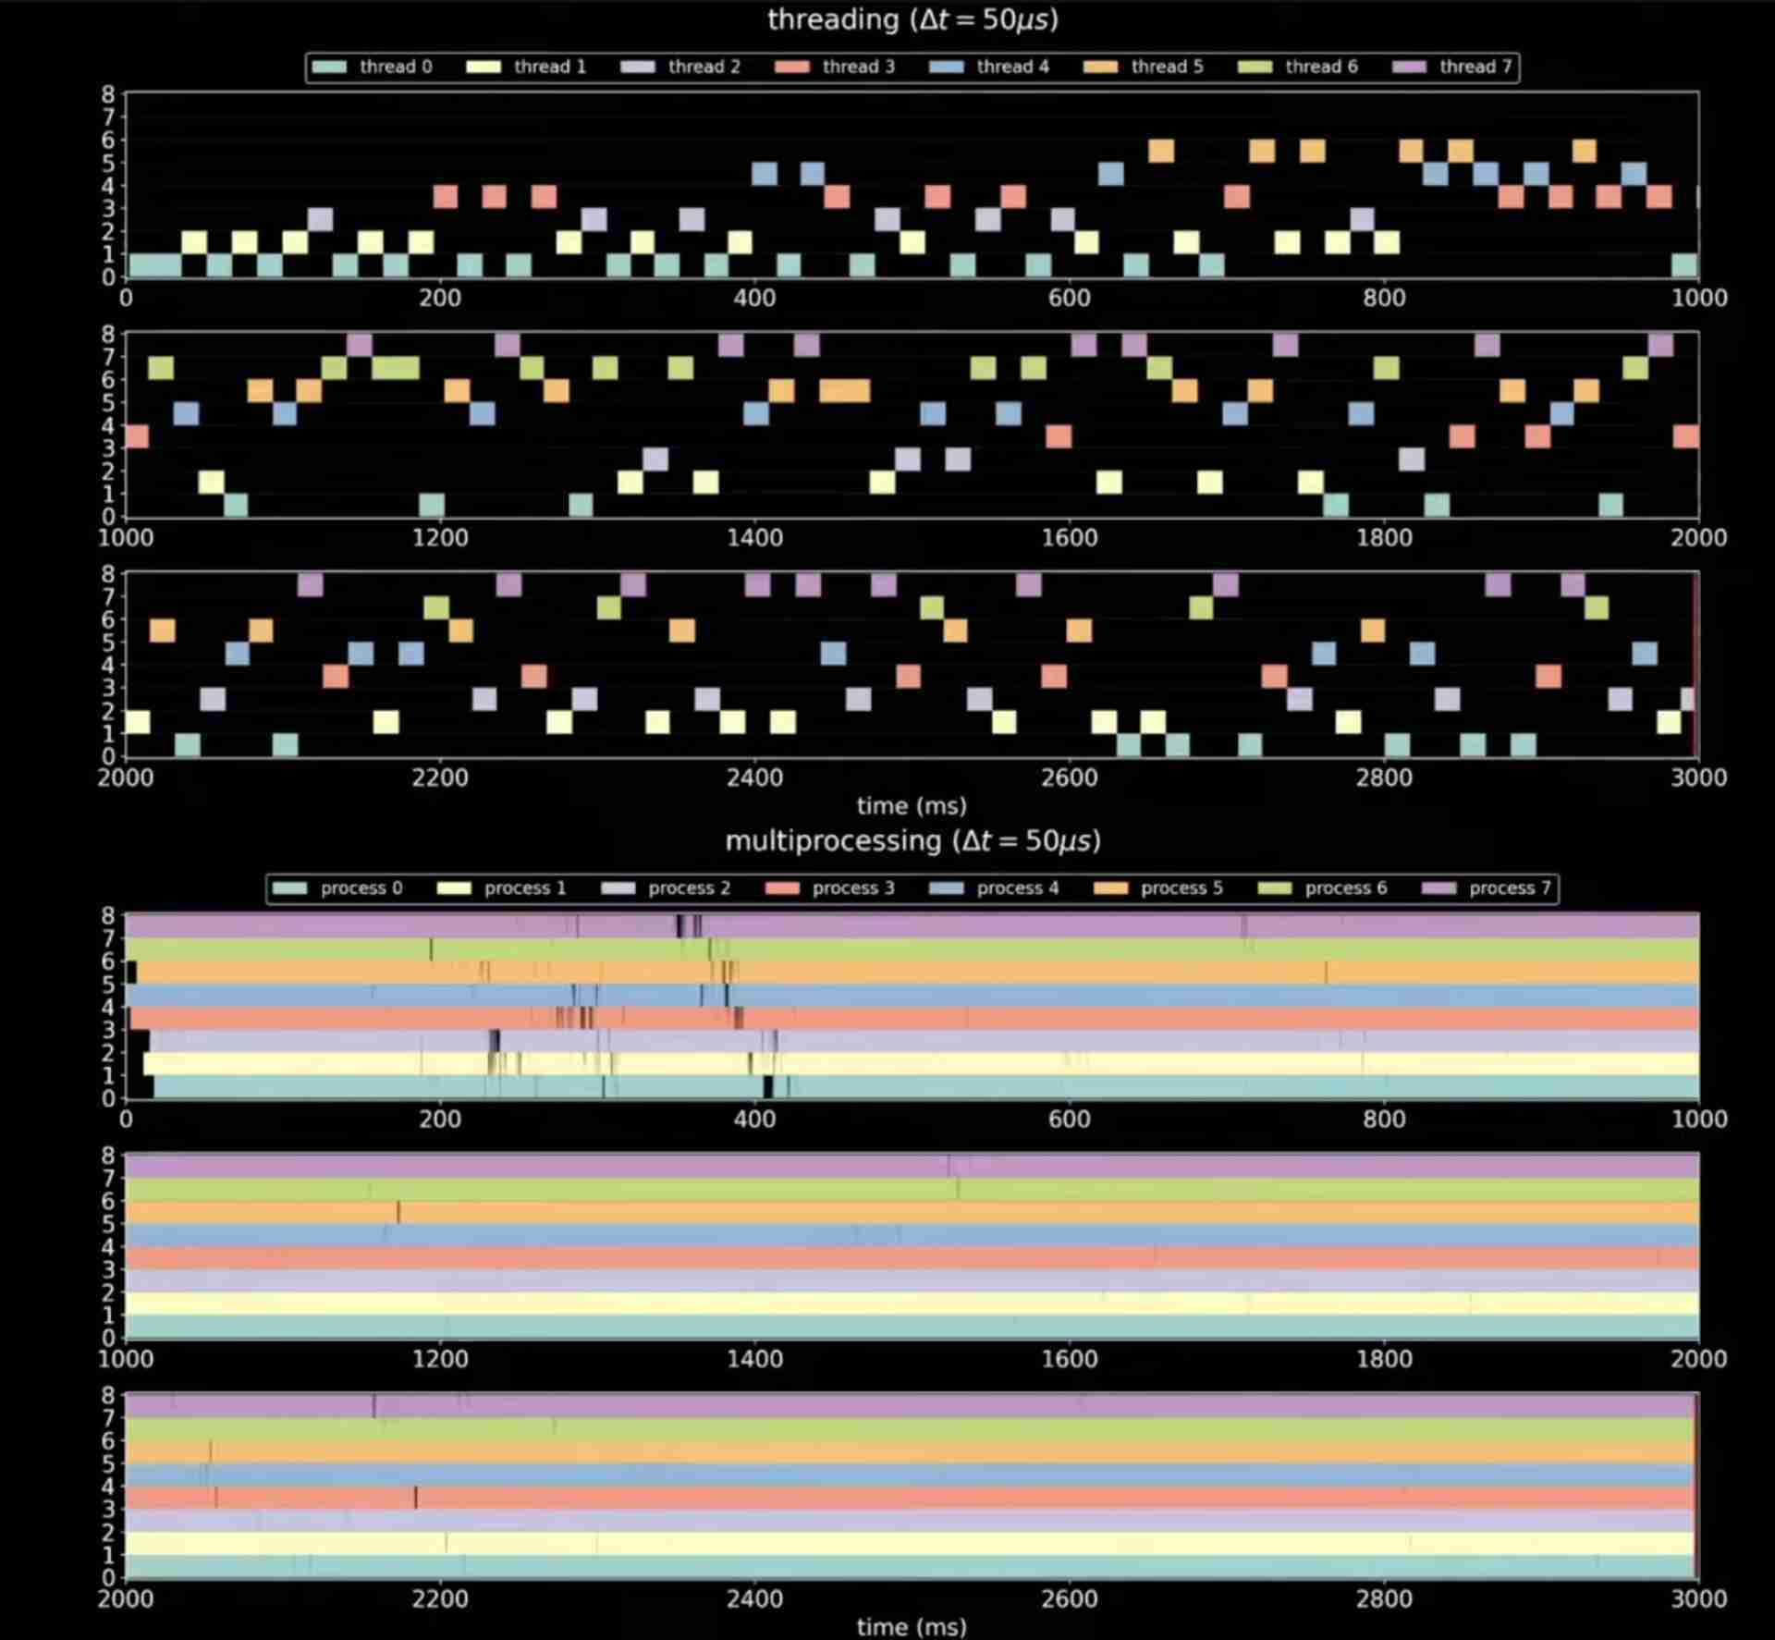
Task: Click the '400' tick label in threading chart
Action: (x=754, y=298)
